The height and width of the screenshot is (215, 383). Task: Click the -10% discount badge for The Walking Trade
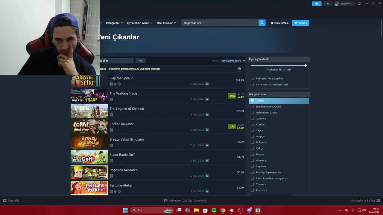(x=232, y=96)
